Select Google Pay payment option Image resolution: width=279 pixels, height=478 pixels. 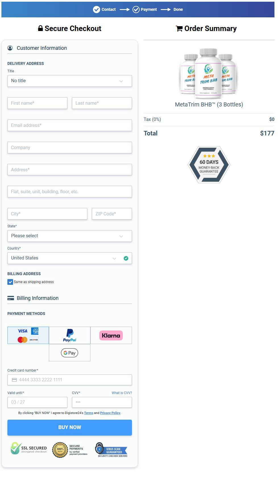tap(70, 353)
